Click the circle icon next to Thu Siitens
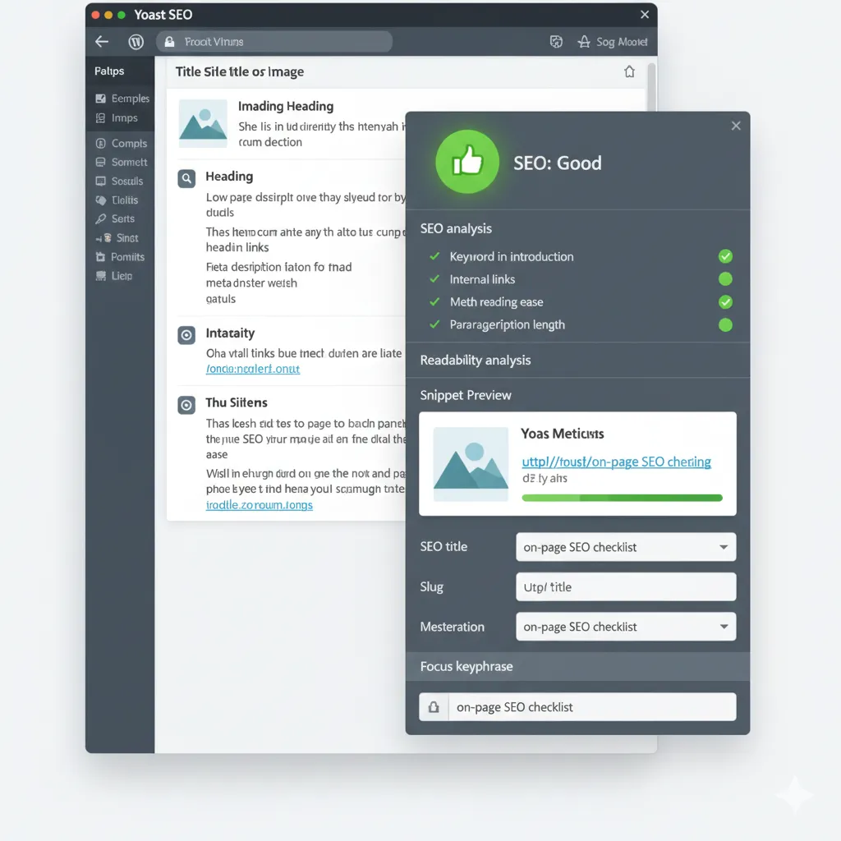This screenshot has height=841, width=841. point(186,404)
